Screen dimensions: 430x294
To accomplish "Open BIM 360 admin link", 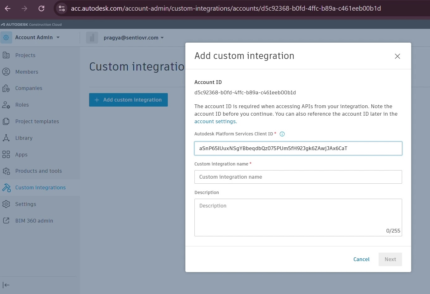I will click(x=34, y=221).
